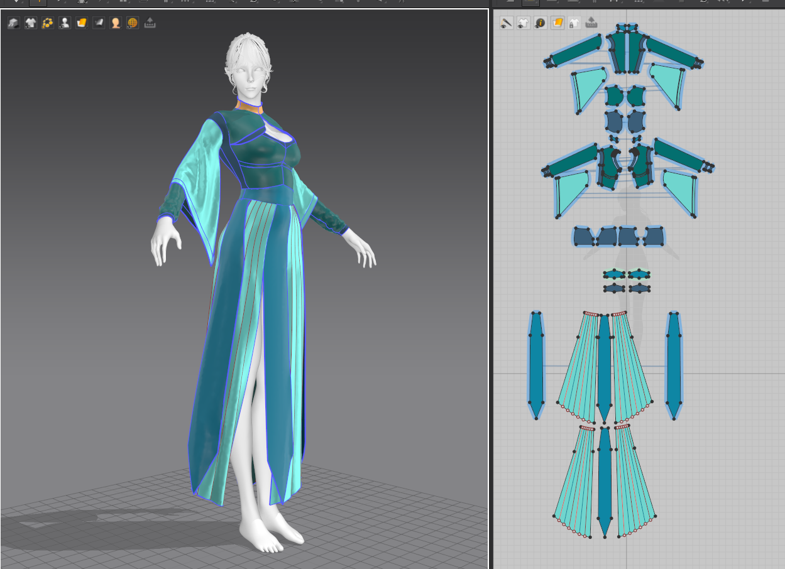Click the upload icon in 3D window toolbar
The width and height of the screenshot is (785, 569).
(x=150, y=23)
